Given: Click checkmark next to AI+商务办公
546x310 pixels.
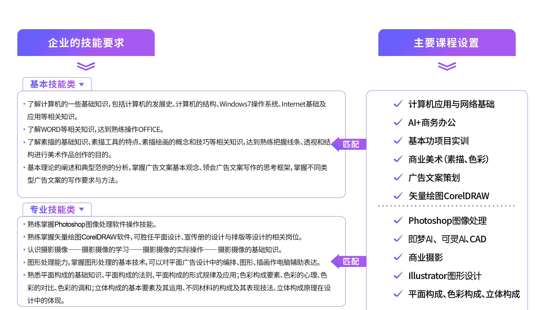Looking at the screenshot, I should pyautogui.click(x=398, y=122).
